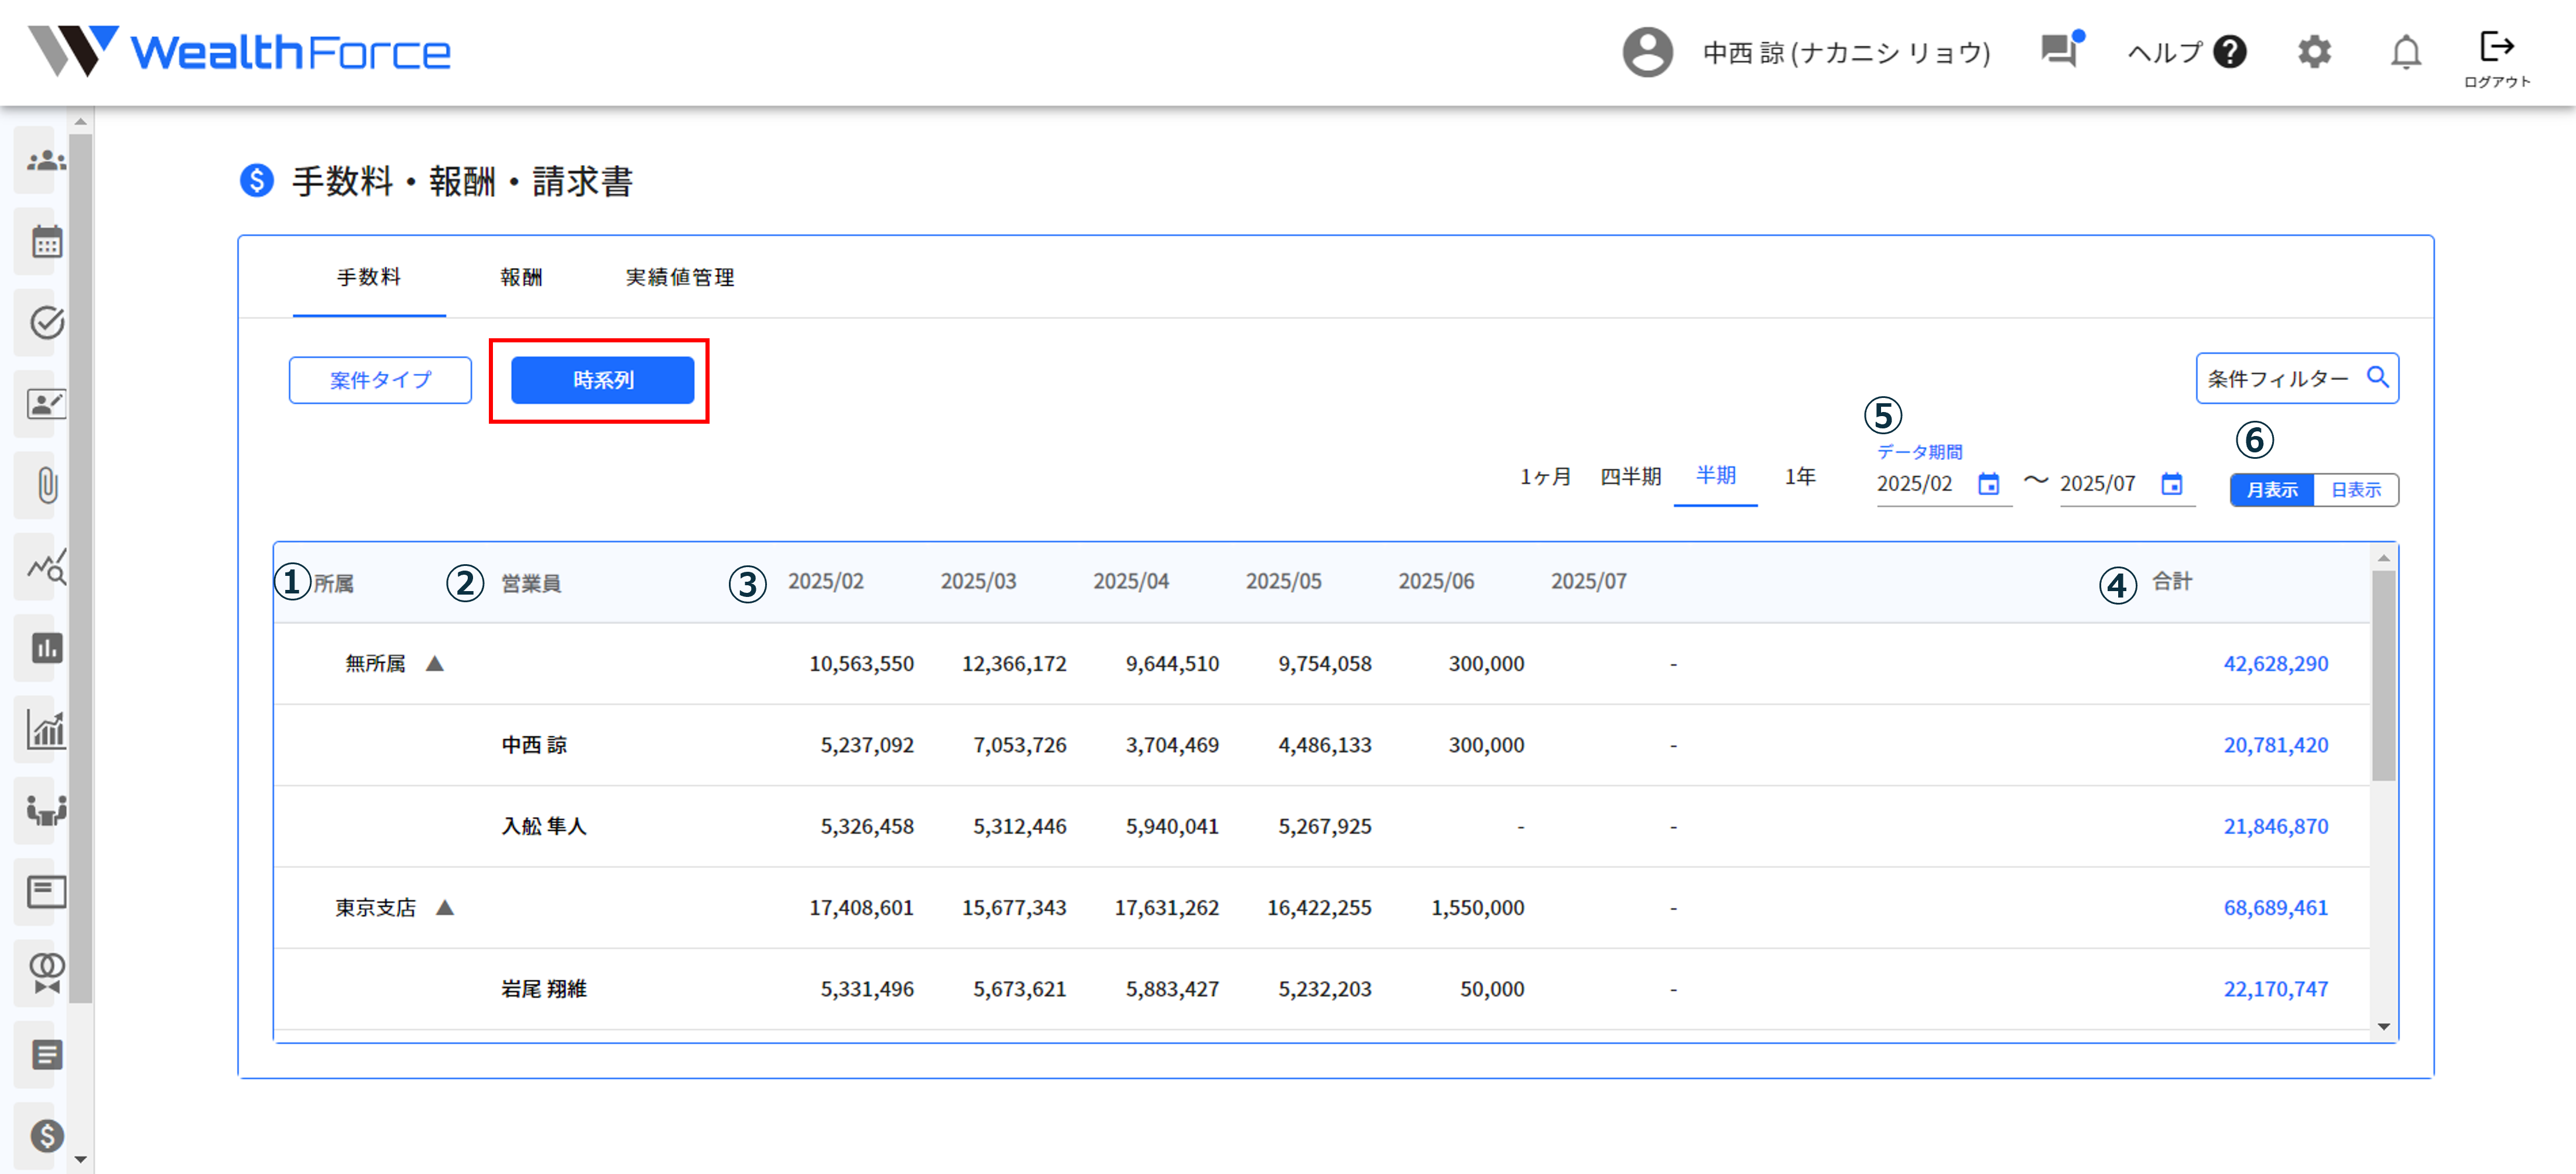Click the table scrollbar down arrow
This screenshot has width=2576, height=1174.
[x=2383, y=1027]
